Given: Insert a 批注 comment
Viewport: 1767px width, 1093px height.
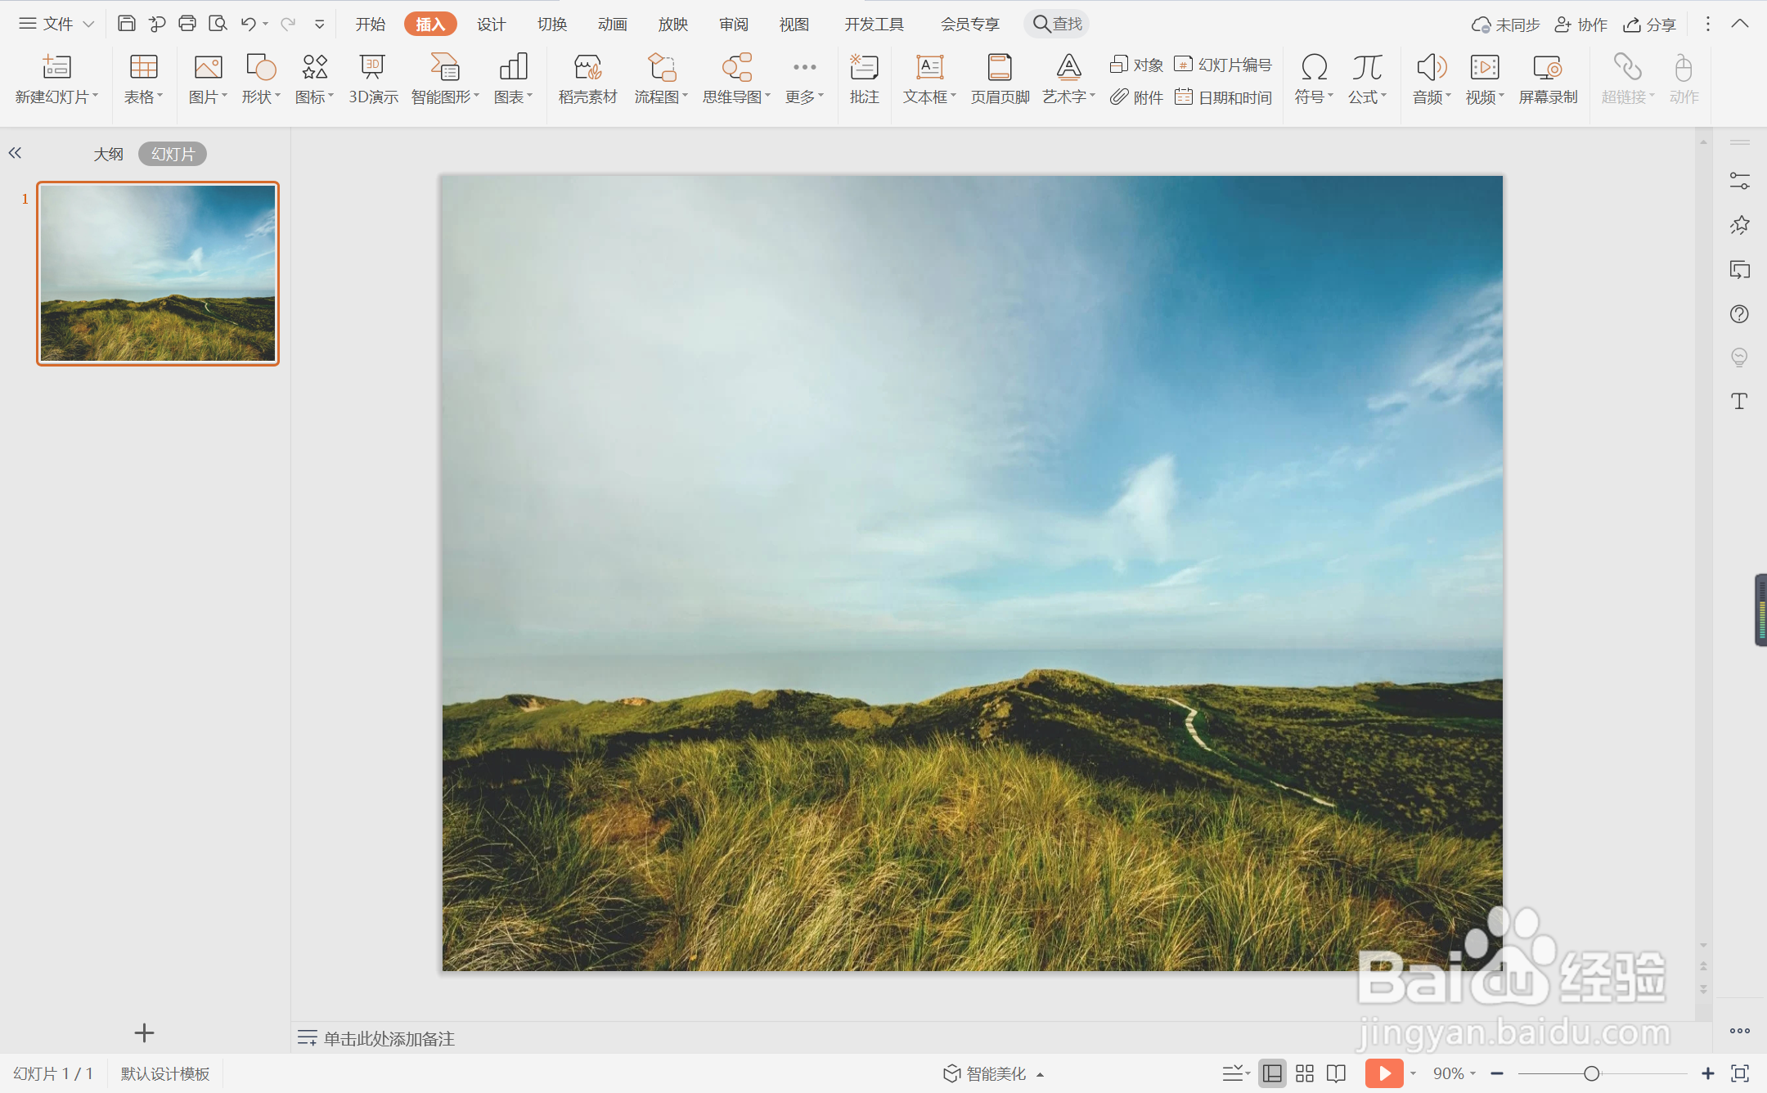Looking at the screenshot, I should [x=864, y=79].
